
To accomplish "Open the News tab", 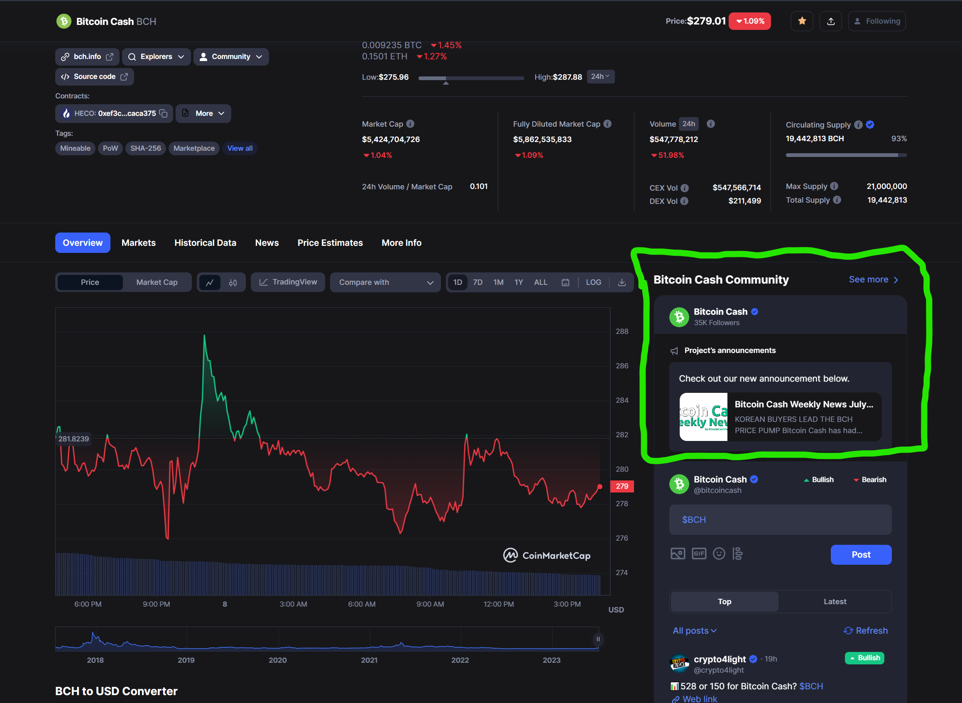I will pyautogui.click(x=267, y=243).
